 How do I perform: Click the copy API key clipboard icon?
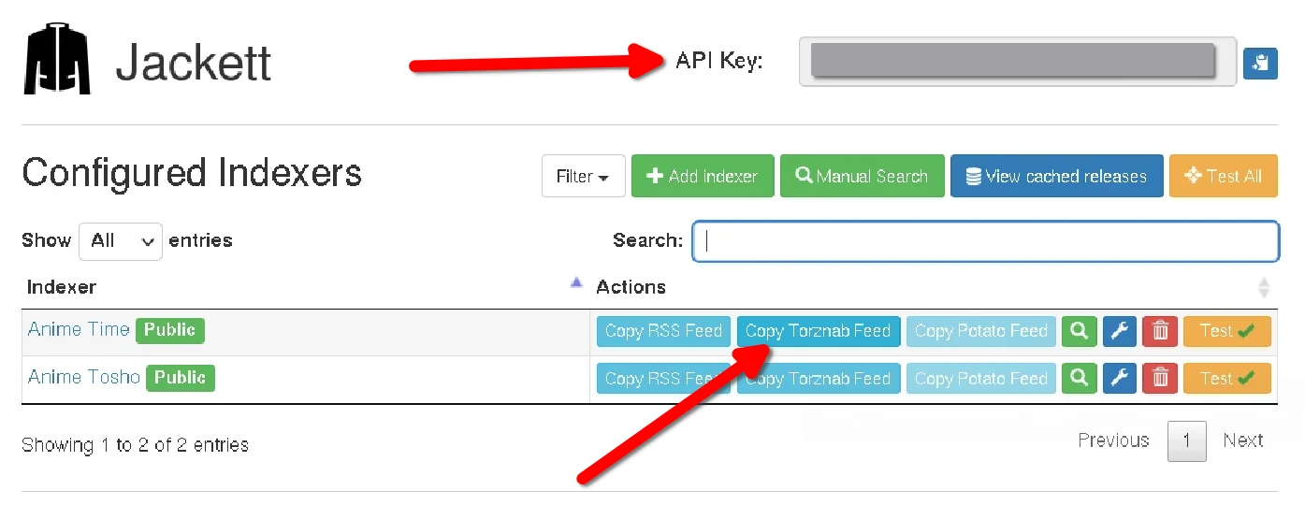(x=1259, y=64)
